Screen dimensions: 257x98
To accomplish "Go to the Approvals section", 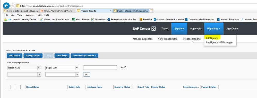I will [x=195, y=29].
